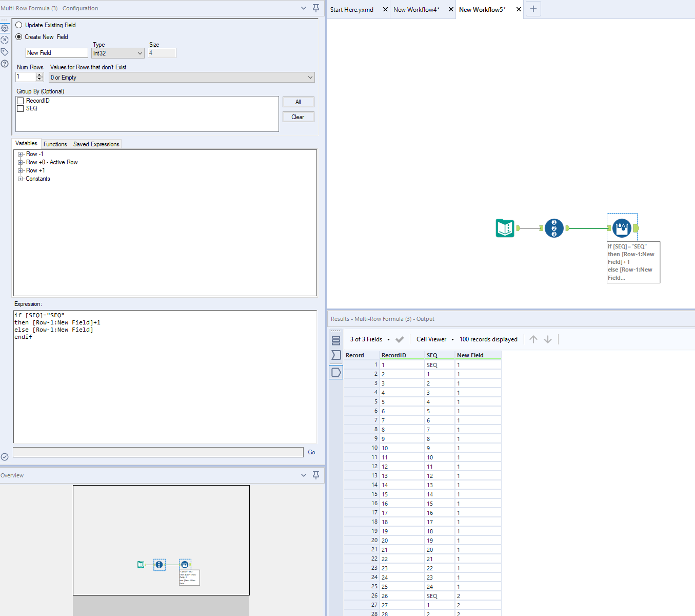Select the Text Input tool on the canvas
The height and width of the screenshot is (616, 695).
tap(505, 228)
